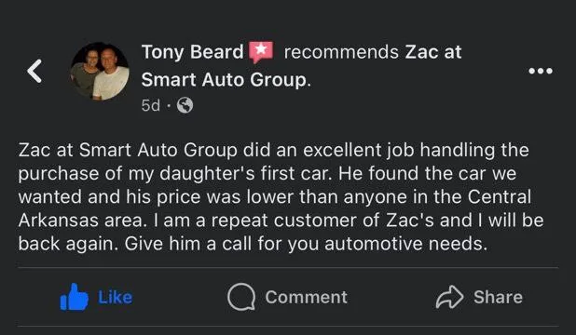The width and height of the screenshot is (576, 335).
Task: Tap the globe public audience icon
Action: point(185,105)
